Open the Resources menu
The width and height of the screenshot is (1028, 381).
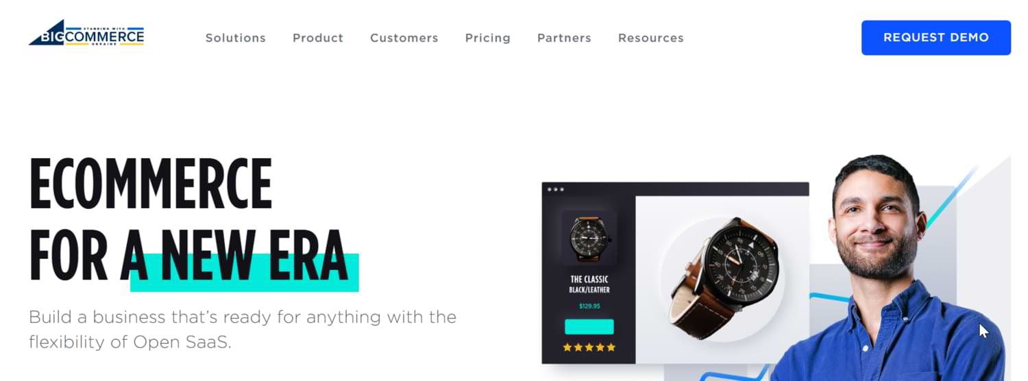coord(651,38)
